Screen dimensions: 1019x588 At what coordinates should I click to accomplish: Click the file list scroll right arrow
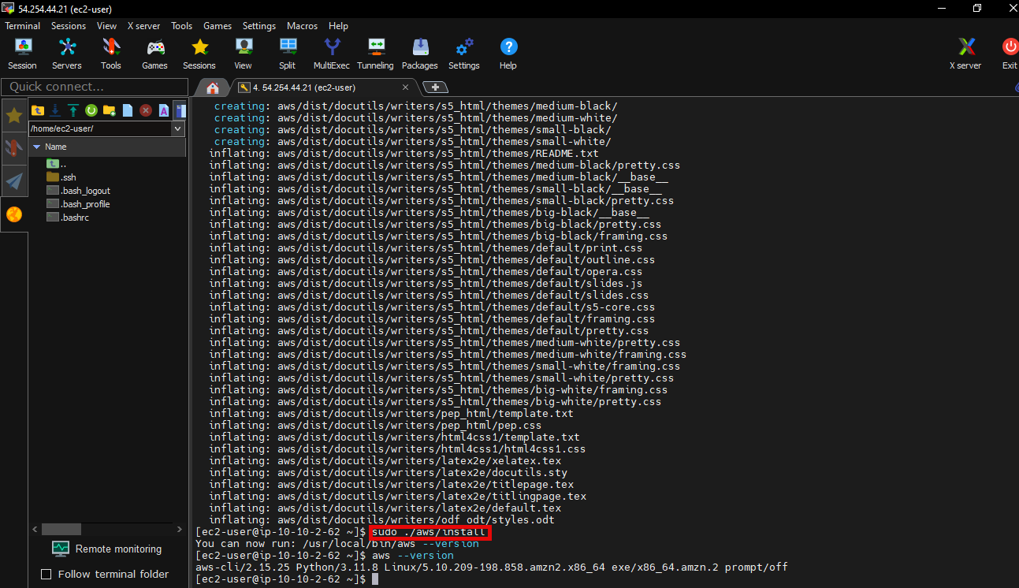coord(180,530)
